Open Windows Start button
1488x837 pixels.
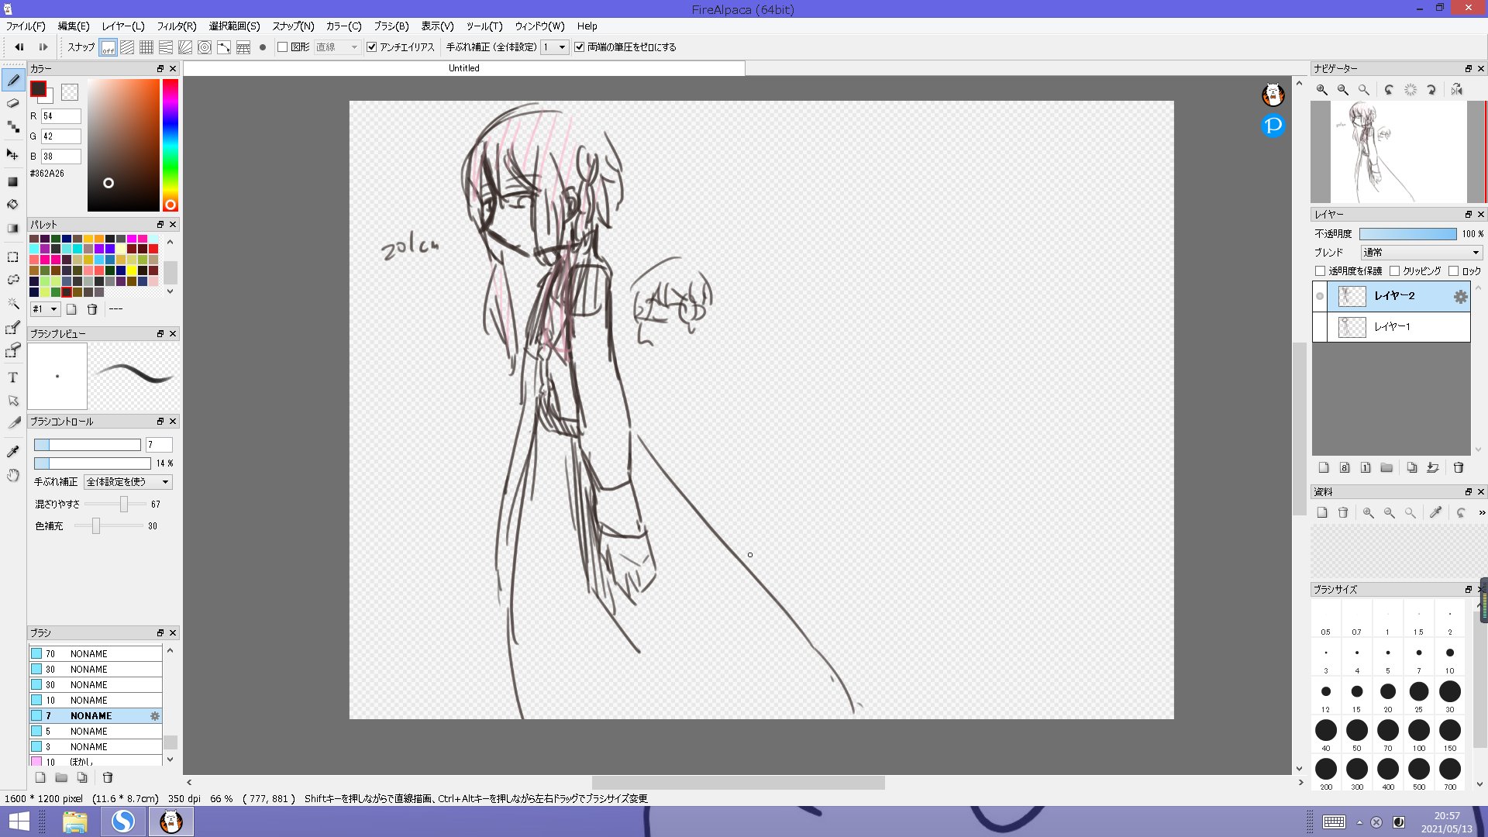(x=19, y=821)
